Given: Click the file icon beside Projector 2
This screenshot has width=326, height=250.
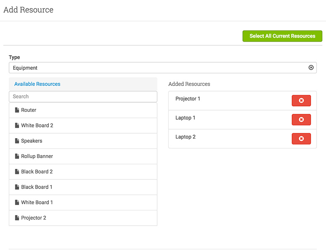Looking at the screenshot, I should (x=17, y=218).
